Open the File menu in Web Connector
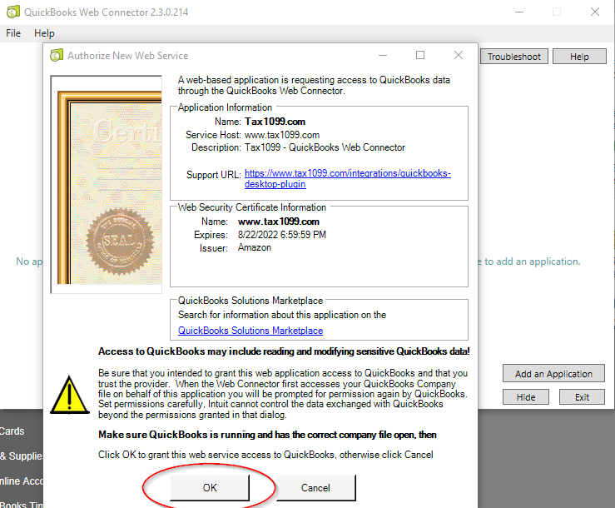Screen dimensions: 615x508 pyautogui.click(x=13, y=33)
